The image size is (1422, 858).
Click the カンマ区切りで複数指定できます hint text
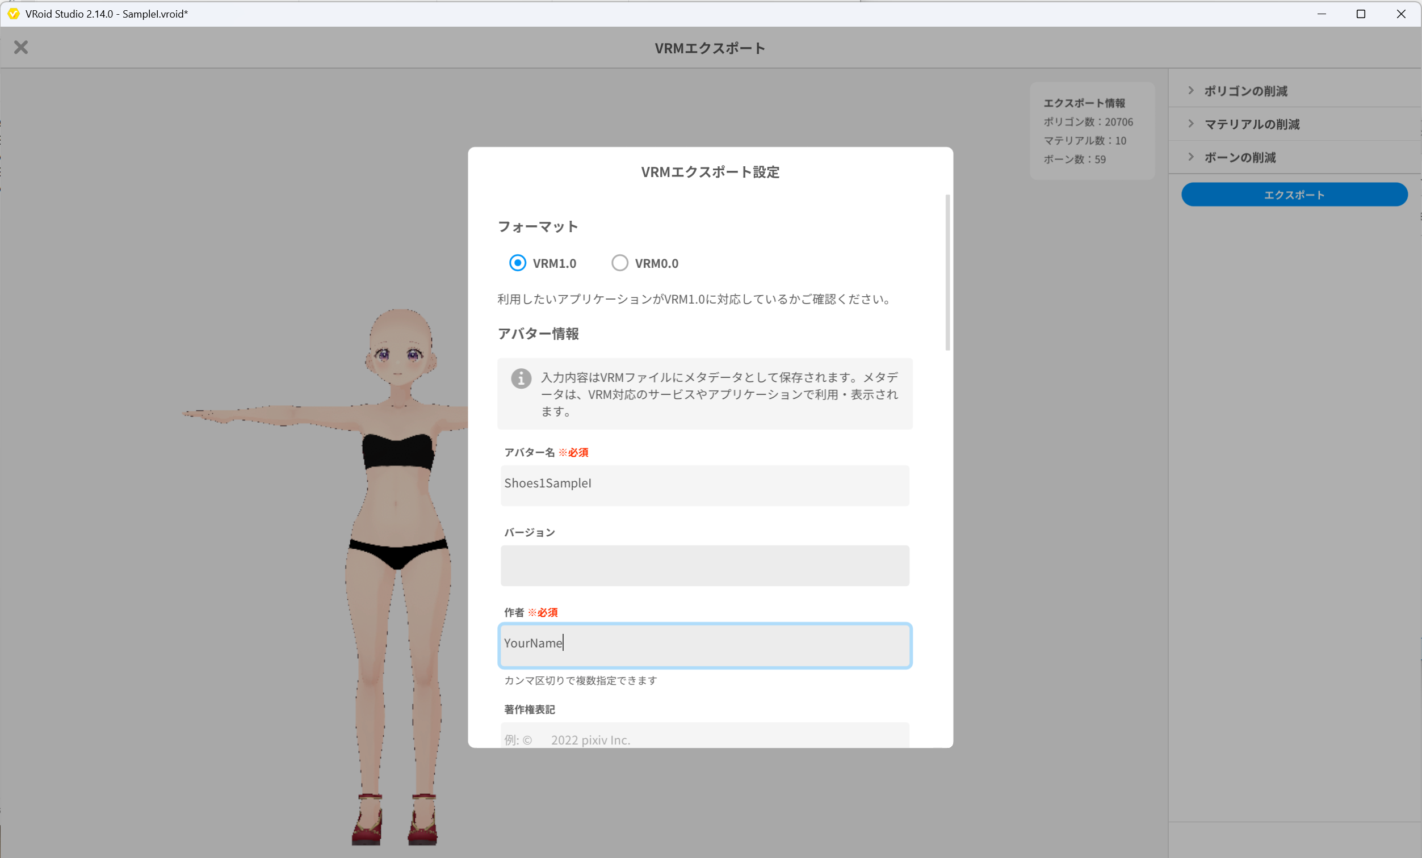click(581, 681)
